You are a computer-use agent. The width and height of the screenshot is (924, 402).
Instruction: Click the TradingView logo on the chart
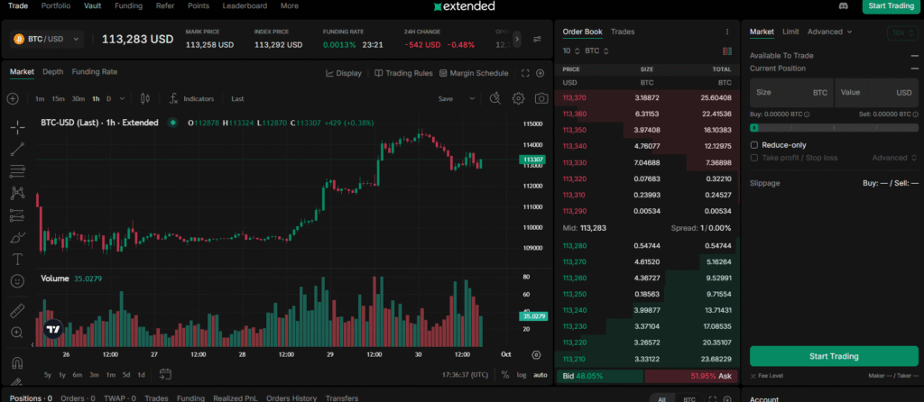[x=53, y=330]
